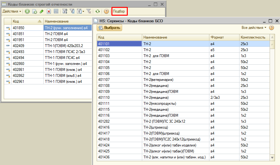Viewport: 280px width, 165px height.
Task: Select the row with code 402861
Action: 48,70
